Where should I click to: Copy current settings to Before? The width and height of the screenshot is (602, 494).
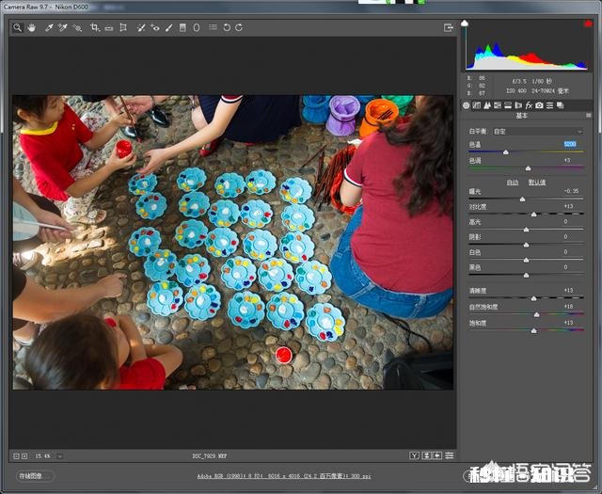437,455
